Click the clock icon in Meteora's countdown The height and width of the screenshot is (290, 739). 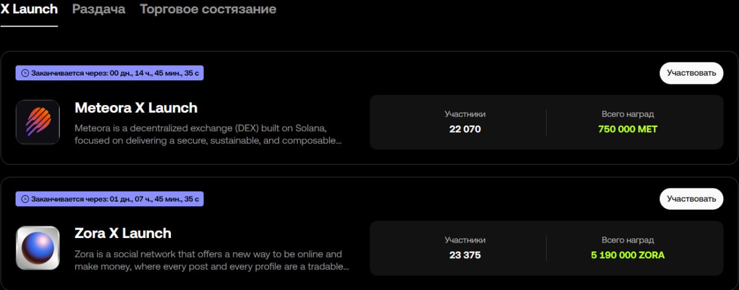[25, 73]
